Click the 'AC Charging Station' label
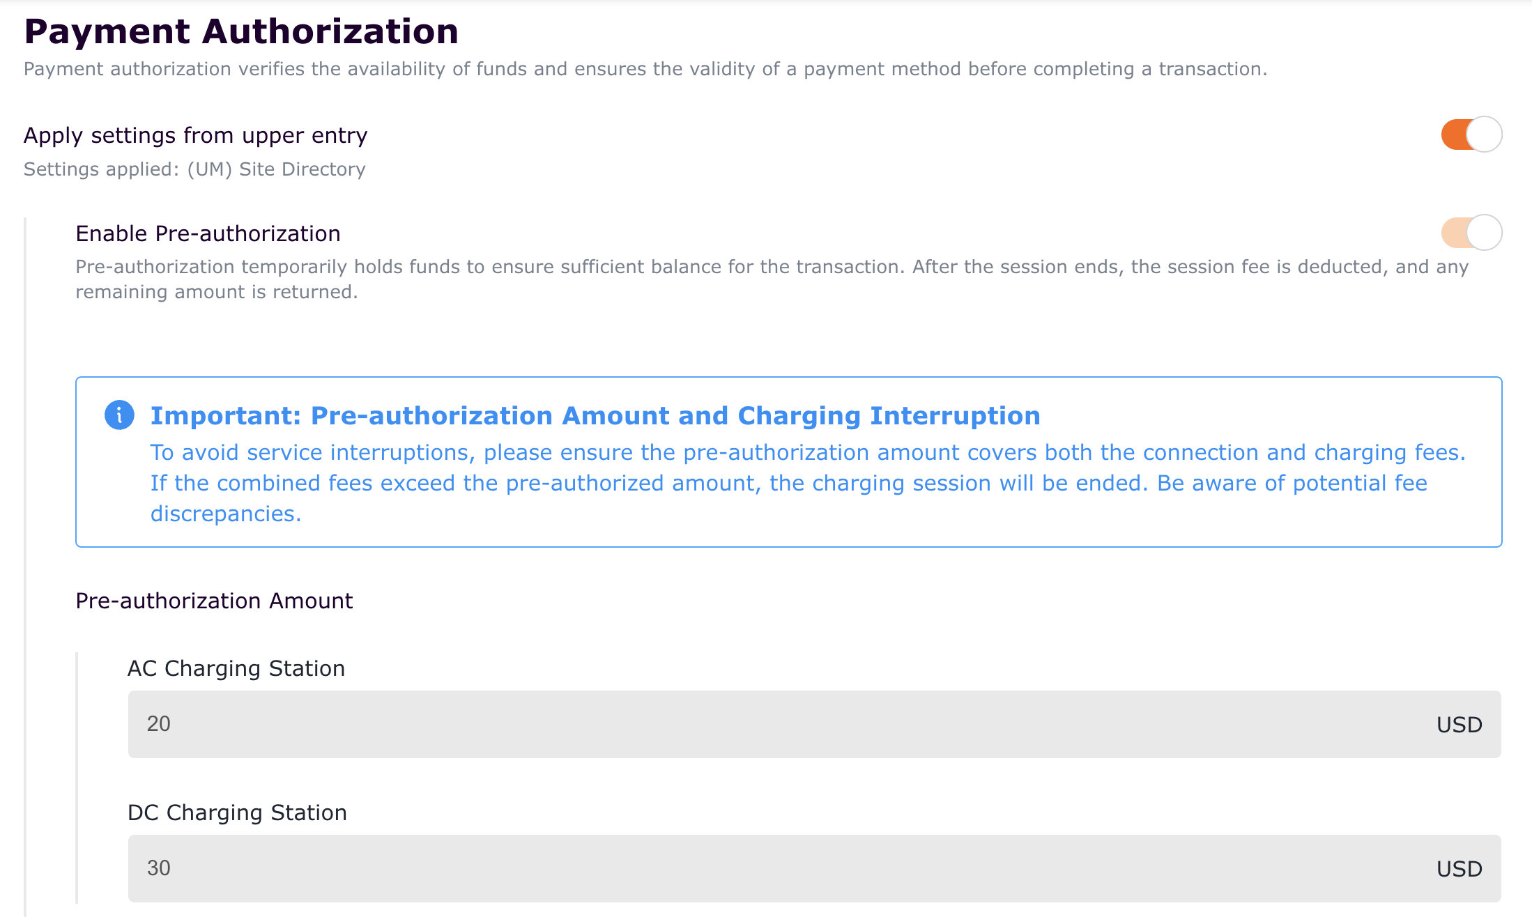This screenshot has height=917, width=1532. [x=236, y=668]
